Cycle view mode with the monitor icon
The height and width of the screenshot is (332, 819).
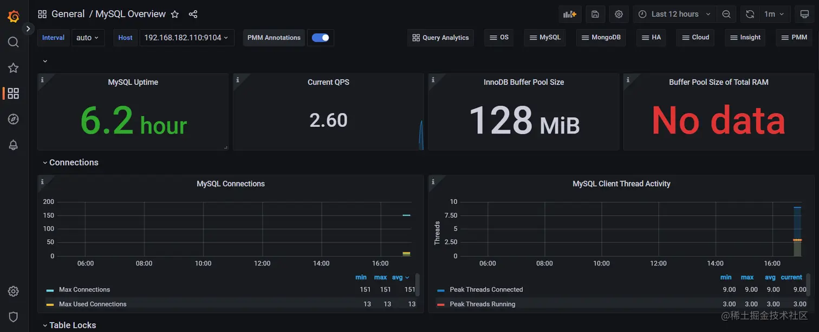click(804, 14)
